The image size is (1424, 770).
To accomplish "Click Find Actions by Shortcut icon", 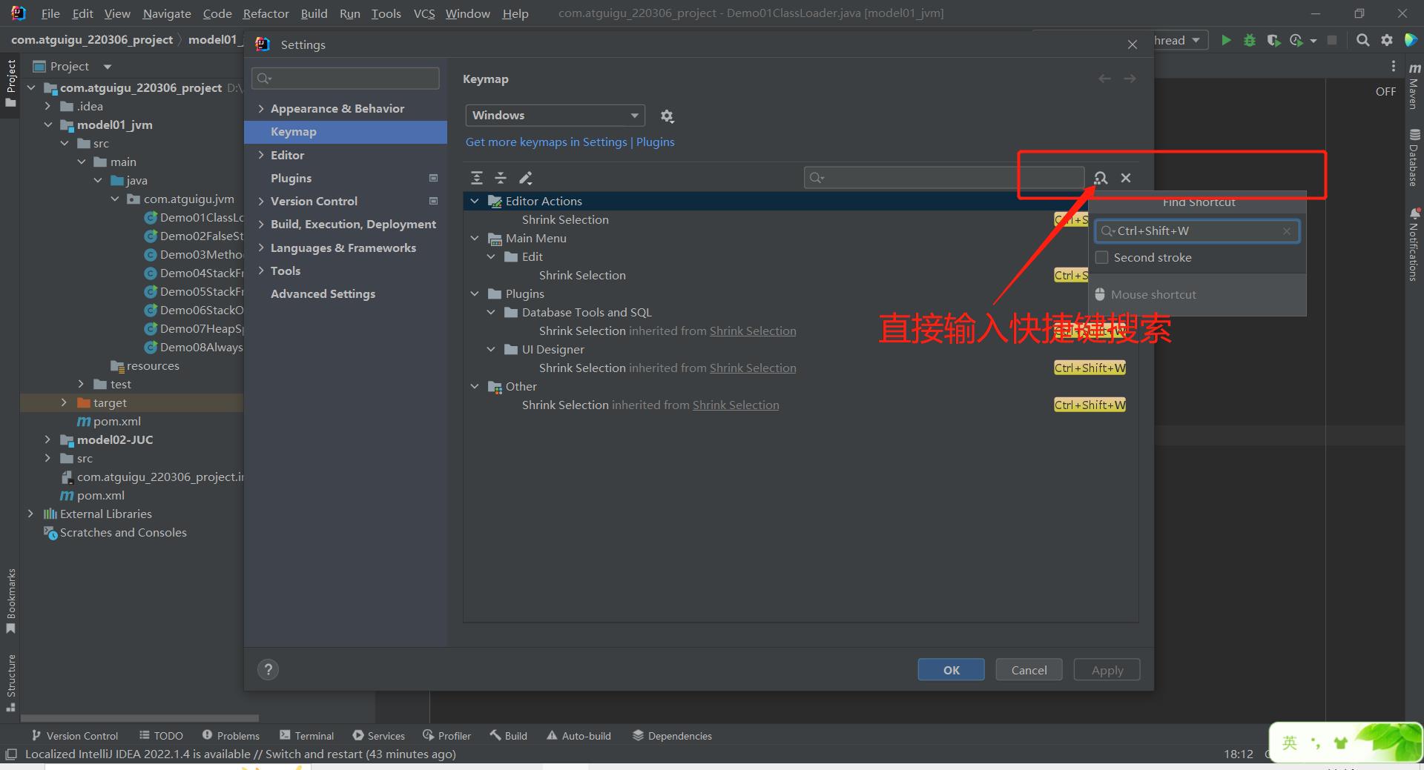I will click(x=1101, y=178).
